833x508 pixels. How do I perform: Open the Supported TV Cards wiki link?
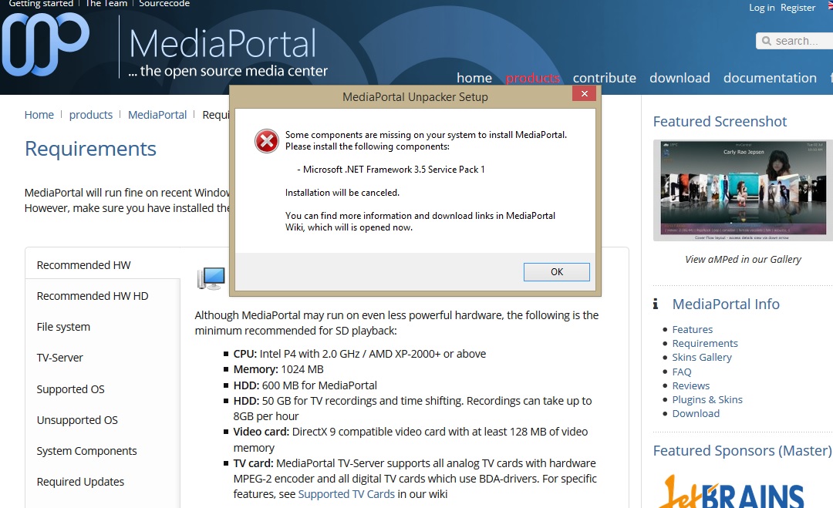click(346, 493)
